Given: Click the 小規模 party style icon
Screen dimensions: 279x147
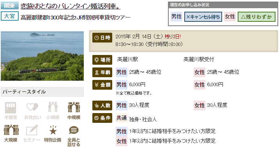Looking at the screenshot, I should coord(53,107).
